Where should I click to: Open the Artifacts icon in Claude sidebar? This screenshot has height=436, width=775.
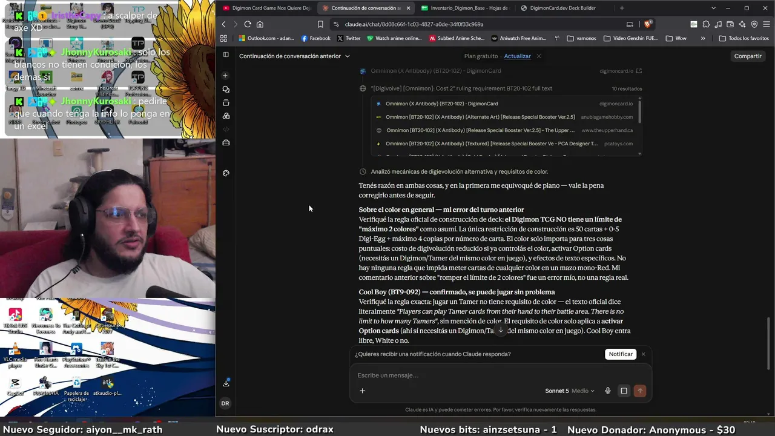click(226, 116)
